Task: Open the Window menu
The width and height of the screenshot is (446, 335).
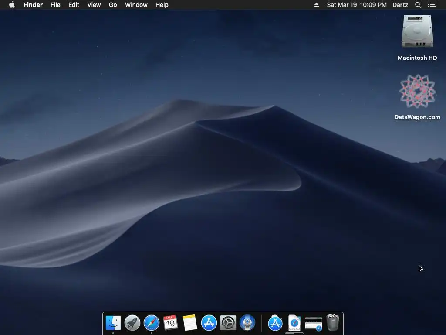Action: pos(136,5)
